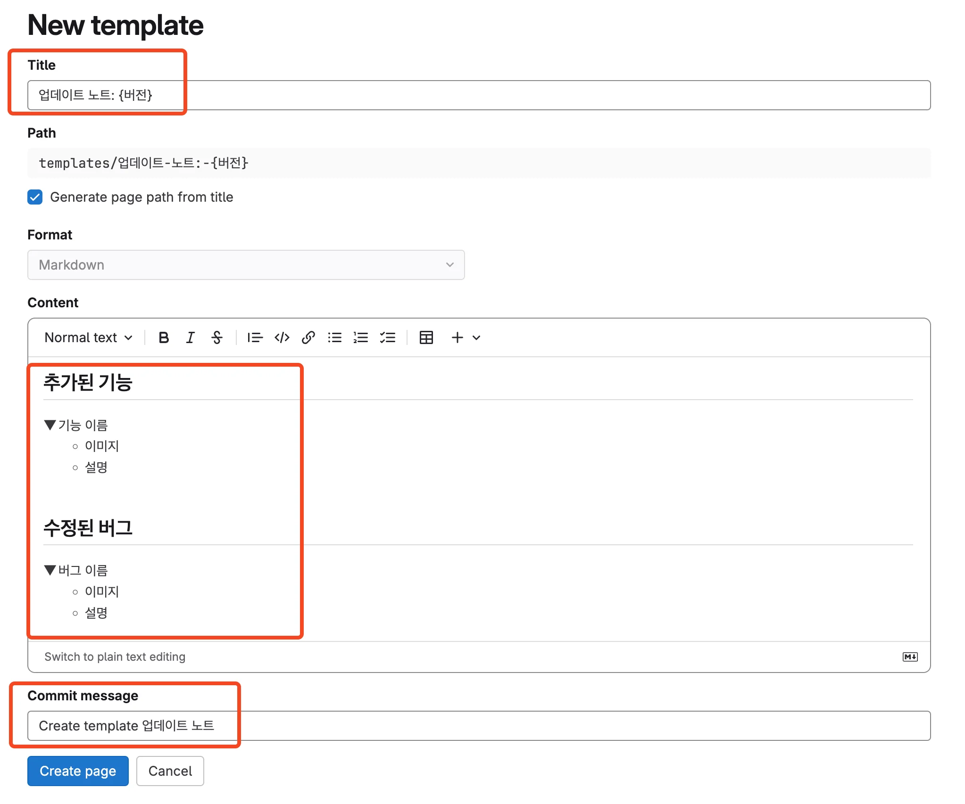
Task: Insert a link via chain icon
Action: 308,337
